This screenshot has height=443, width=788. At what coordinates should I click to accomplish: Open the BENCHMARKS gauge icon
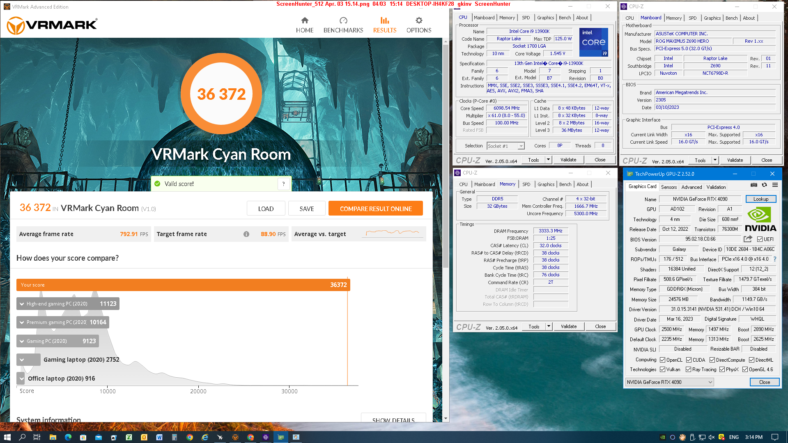point(343,21)
